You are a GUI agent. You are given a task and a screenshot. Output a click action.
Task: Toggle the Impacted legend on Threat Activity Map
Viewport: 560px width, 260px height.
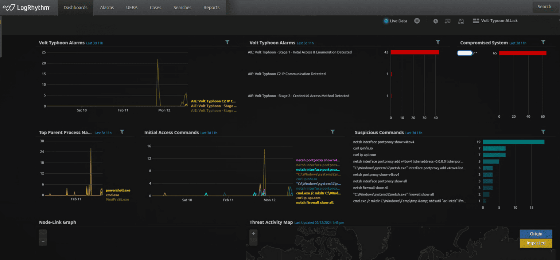tap(536, 243)
